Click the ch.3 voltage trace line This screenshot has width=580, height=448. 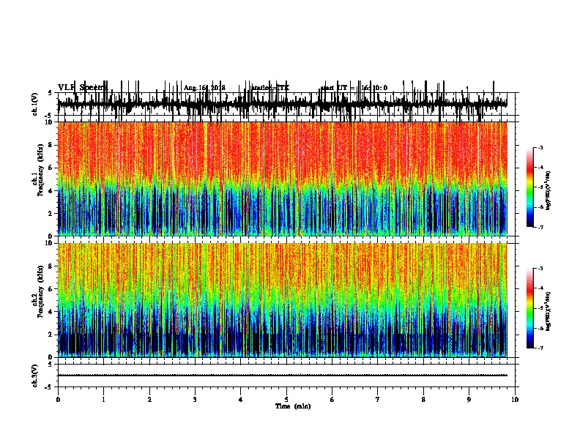[x=283, y=376]
